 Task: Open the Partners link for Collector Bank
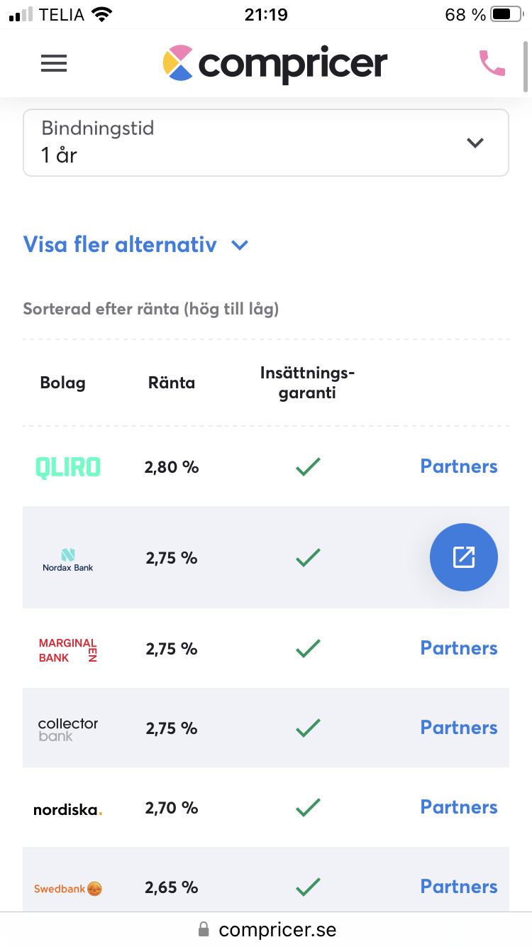(x=459, y=728)
